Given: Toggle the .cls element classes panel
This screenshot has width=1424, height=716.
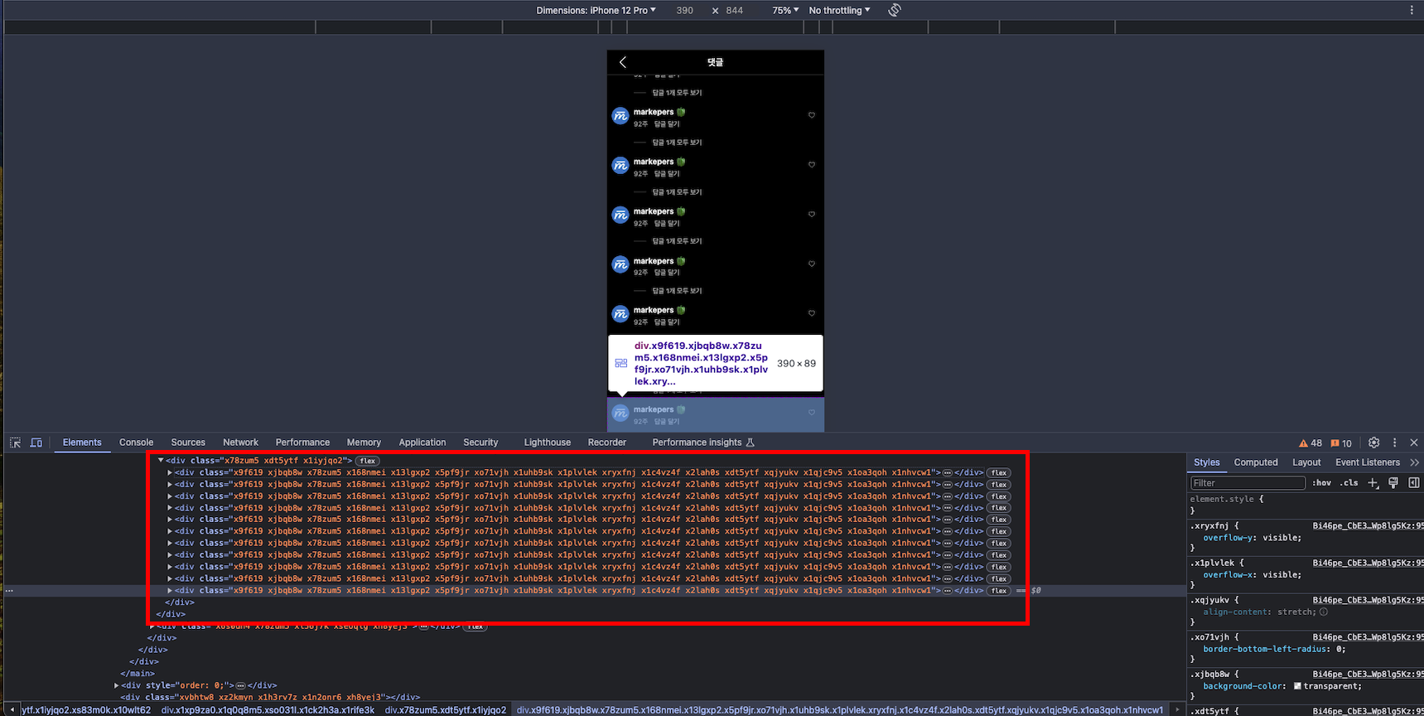Looking at the screenshot, I should click(1350, 482).
